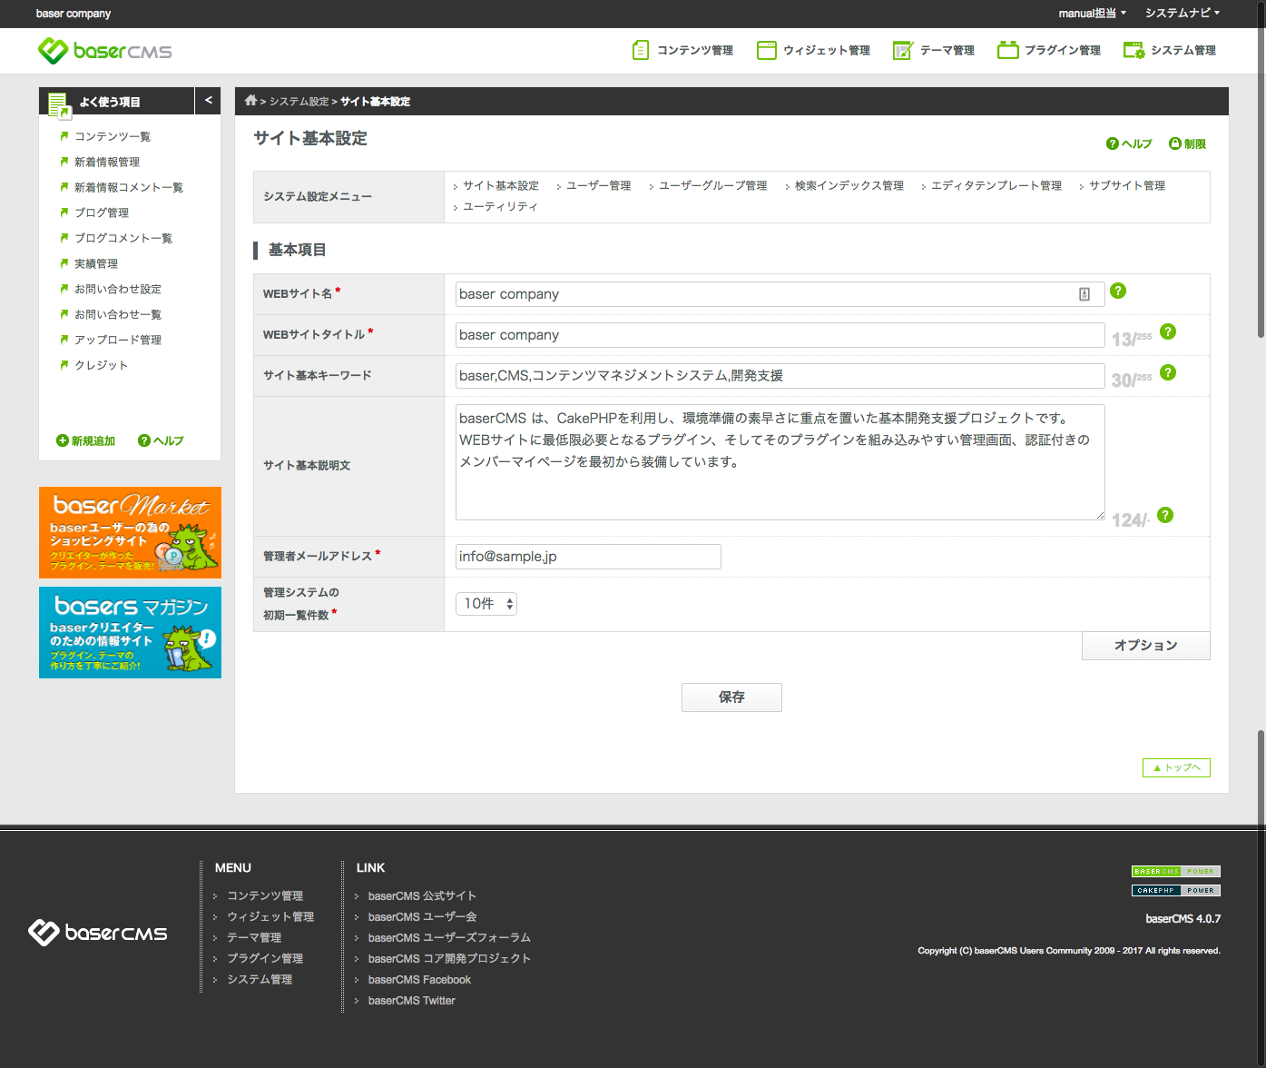Click help icon beside サイト基本キーワード field
Image resolution: width=1266 pixels, height=1068 pixels.
coord(1168,372)
